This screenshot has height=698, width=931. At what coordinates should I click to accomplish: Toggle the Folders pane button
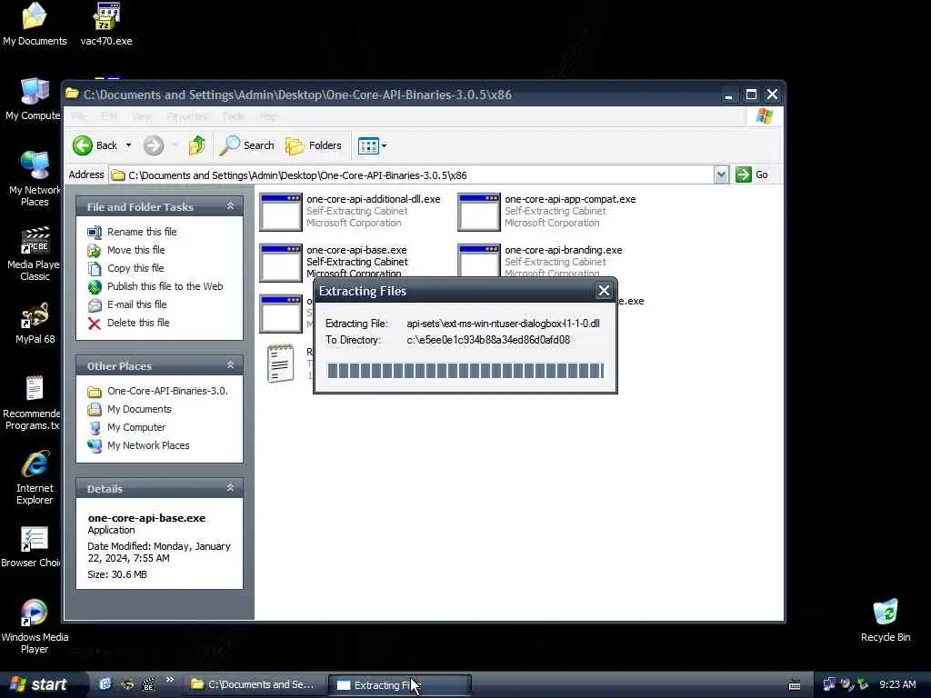(x=314, y=145)
